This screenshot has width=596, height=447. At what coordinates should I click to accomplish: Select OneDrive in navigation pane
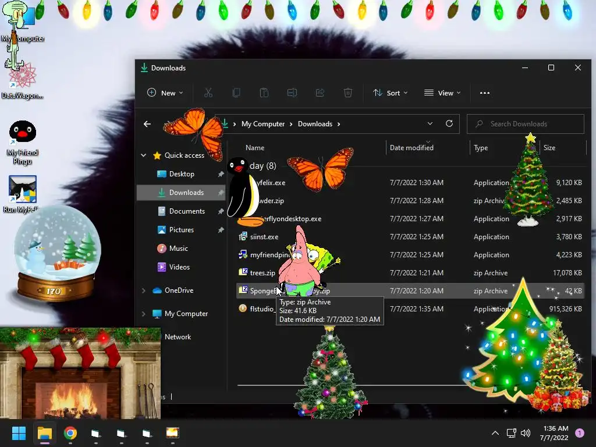179,290
